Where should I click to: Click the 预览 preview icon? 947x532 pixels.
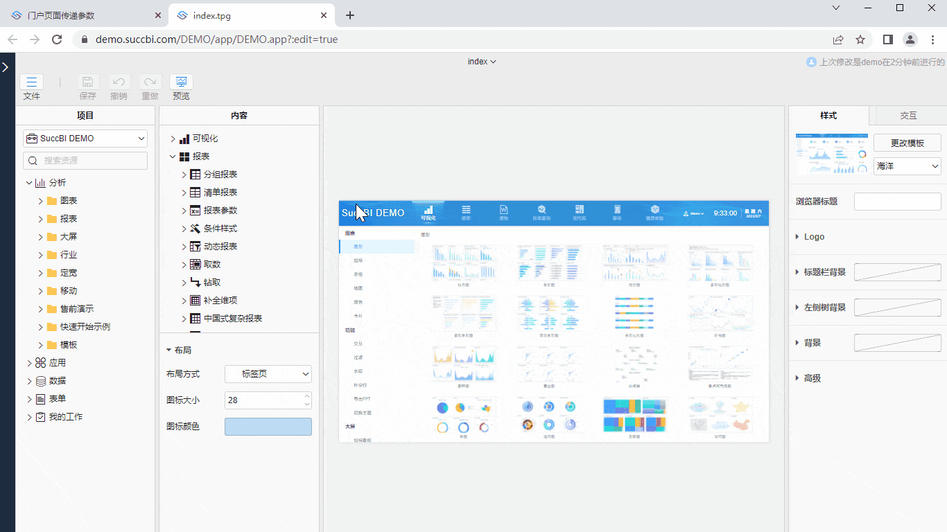(181, 82)
